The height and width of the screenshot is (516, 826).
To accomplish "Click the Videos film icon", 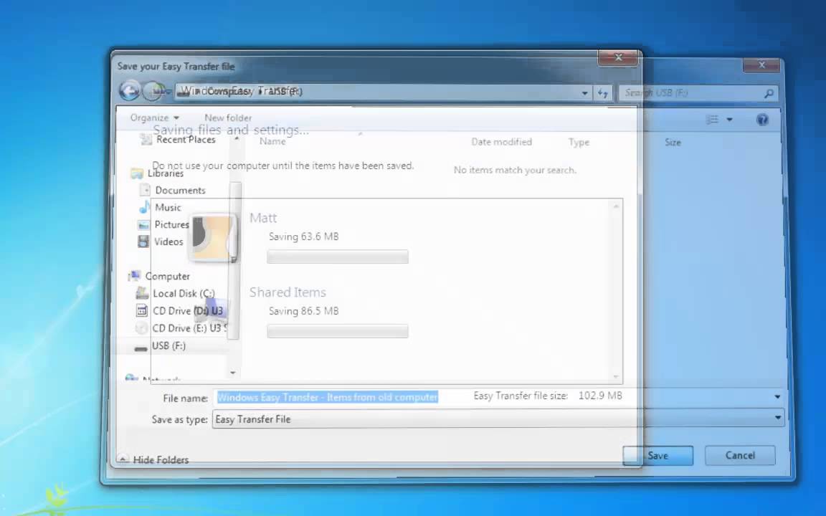I will point(143,242).
